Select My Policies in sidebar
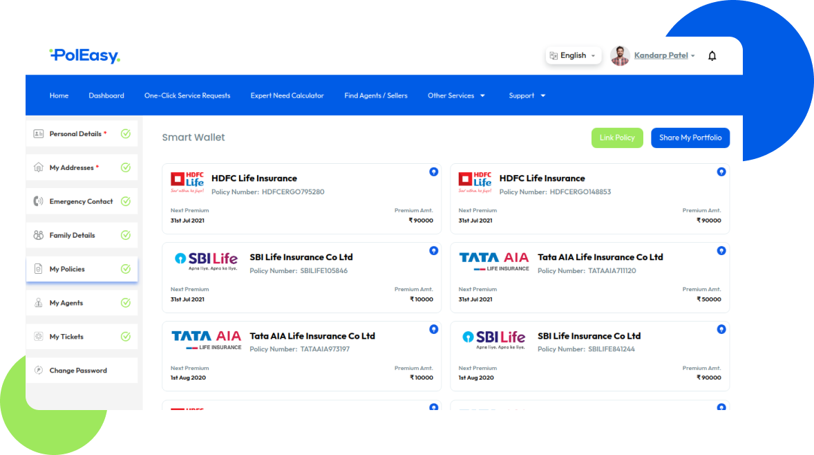814x455 pixels. pyautogui.click(x=82, y=268)
